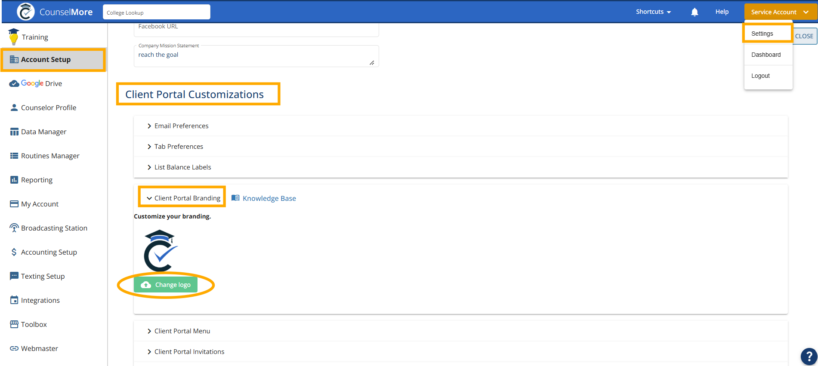This screenshot has height=366, width=818.
Task: Click the current branding logo image
Action: 160,250
